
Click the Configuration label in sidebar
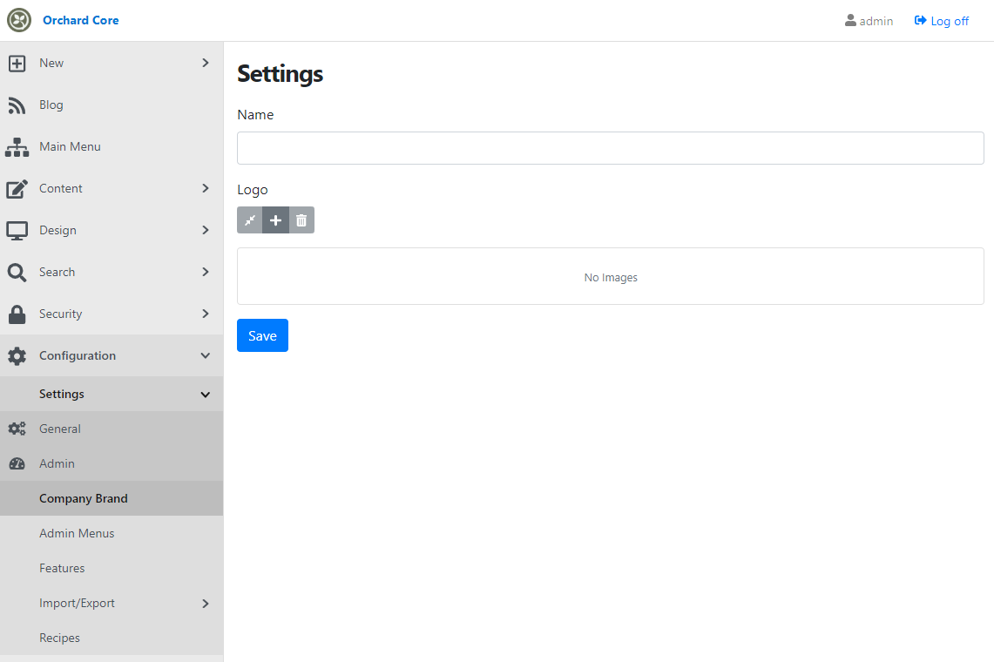click(x=78, y=355)
